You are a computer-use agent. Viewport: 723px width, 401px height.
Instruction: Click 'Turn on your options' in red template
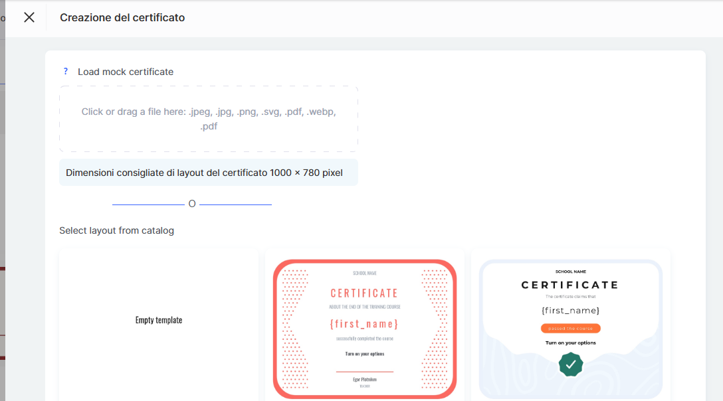point(364,354)
